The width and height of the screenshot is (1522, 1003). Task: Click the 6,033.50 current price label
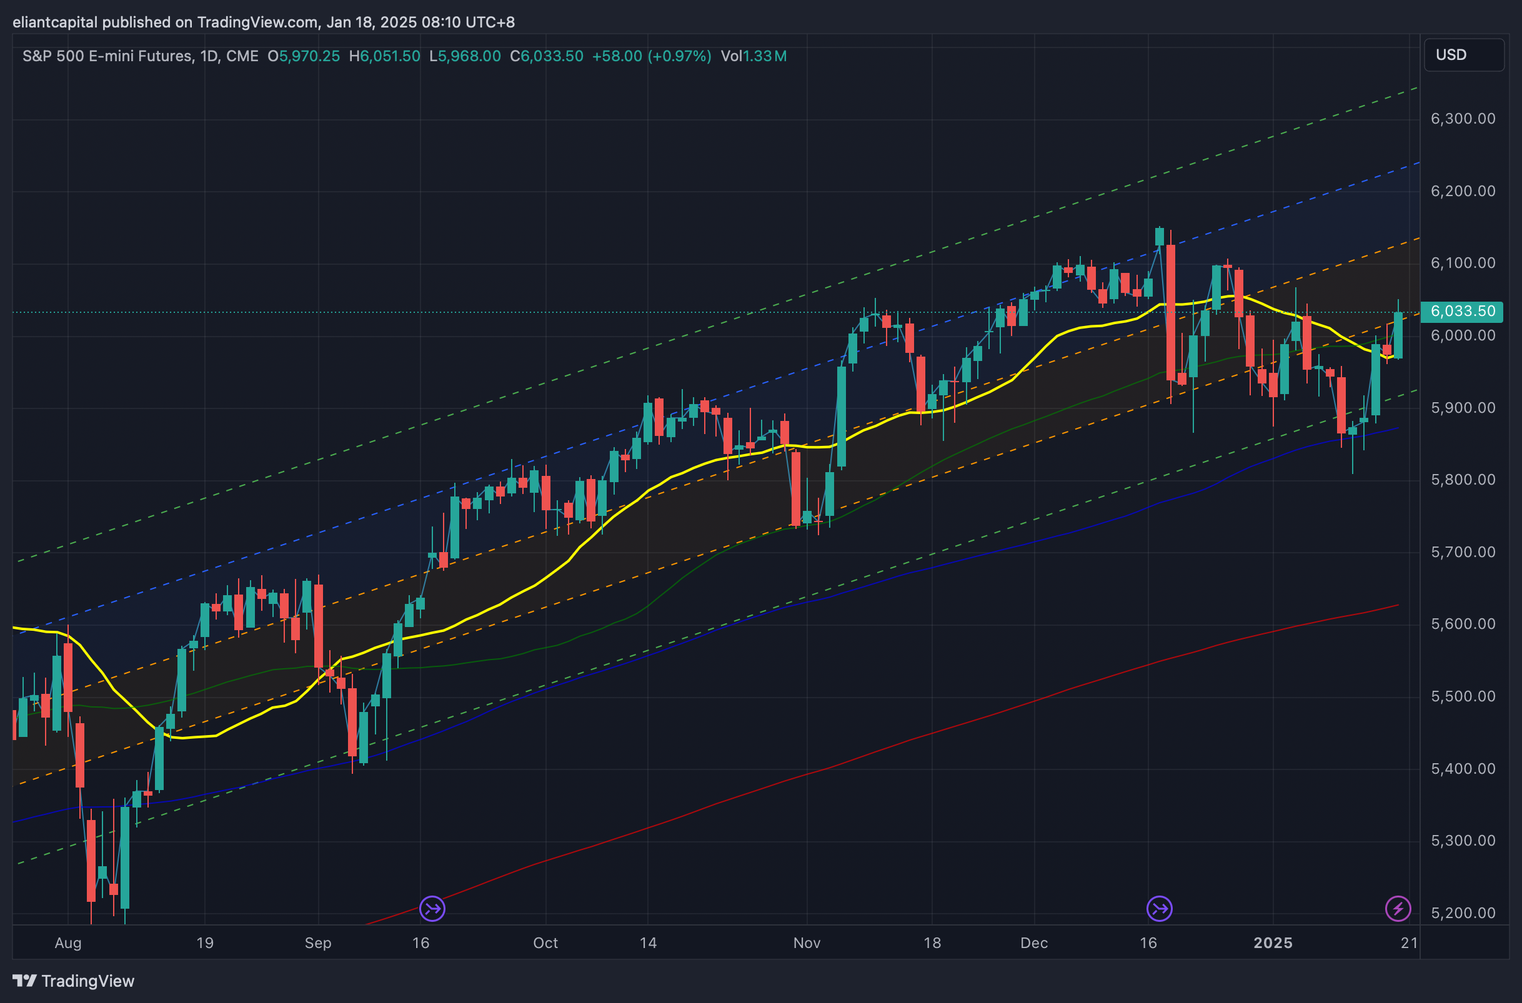1463,312
